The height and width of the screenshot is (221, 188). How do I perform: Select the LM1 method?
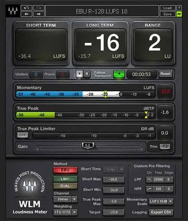click(x=65, y=179)
